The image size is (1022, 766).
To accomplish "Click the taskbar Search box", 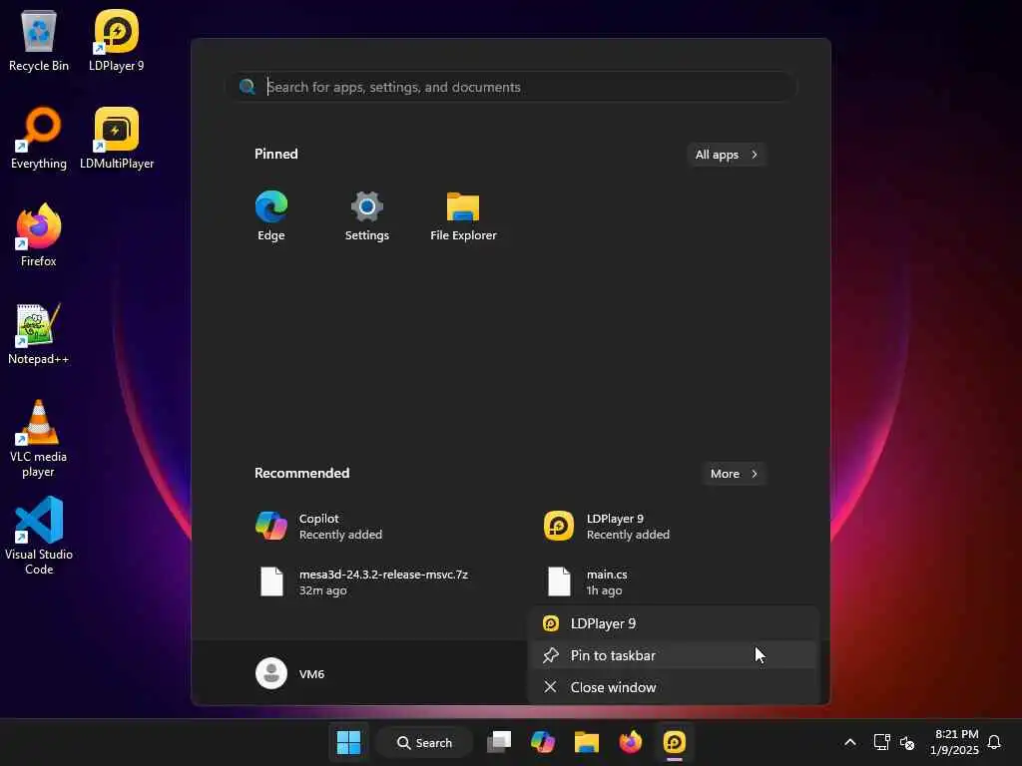I will click(424, 742).
